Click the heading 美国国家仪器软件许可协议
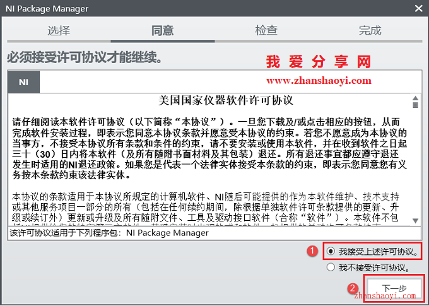429x306 pixels. pos(226,100)
